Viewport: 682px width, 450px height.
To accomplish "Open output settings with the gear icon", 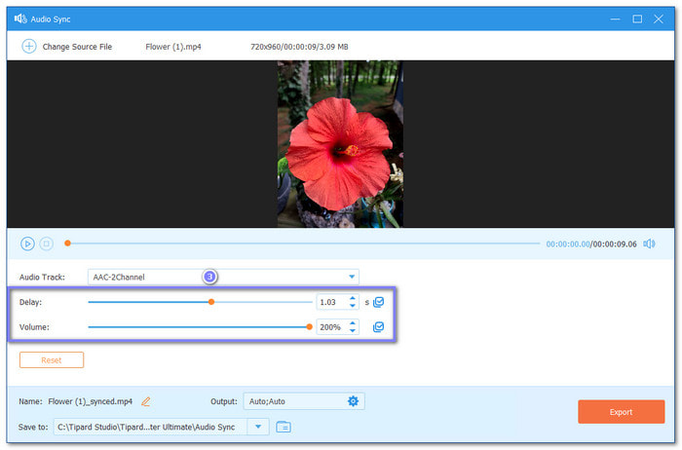I will 353,401.
